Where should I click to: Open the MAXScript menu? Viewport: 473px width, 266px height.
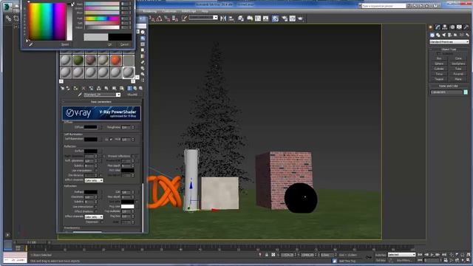(189, 11)
